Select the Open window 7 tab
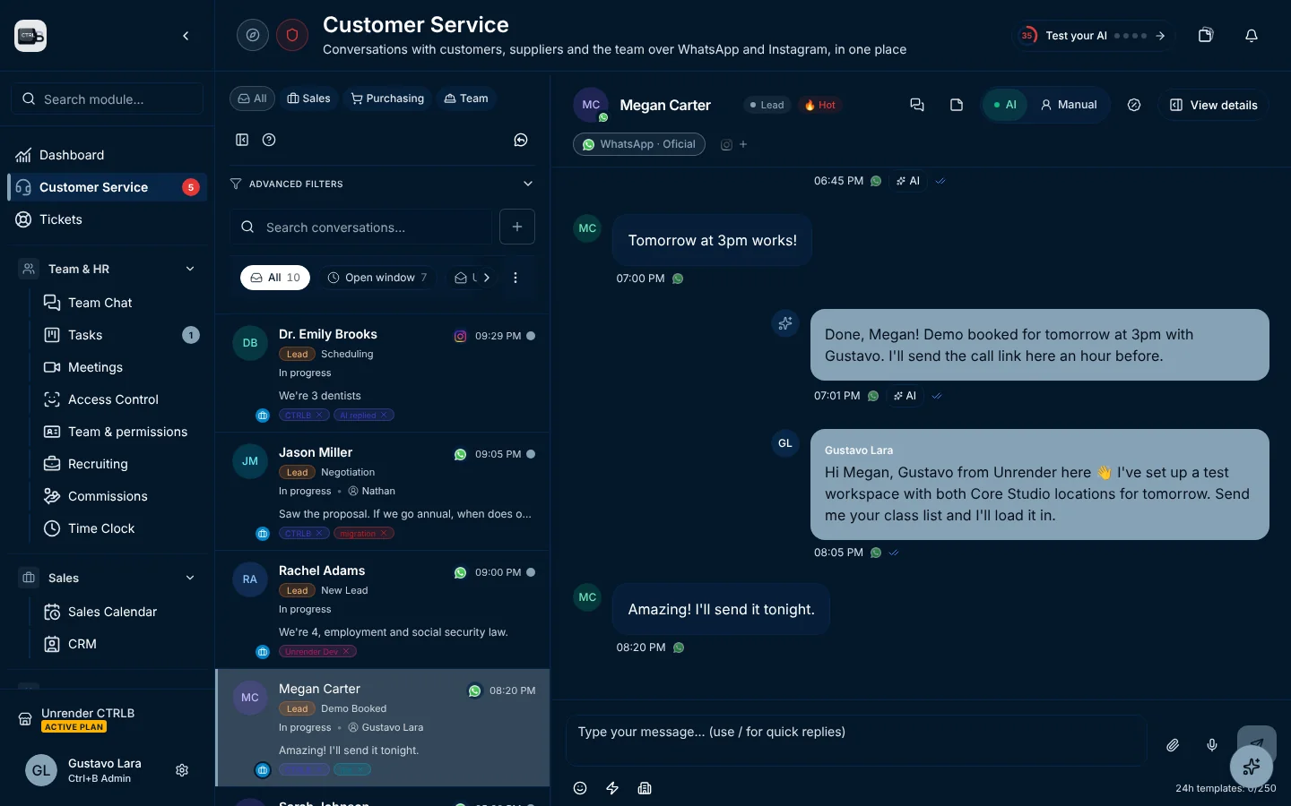This screenshot has width=1291, height=806. pyautogui.click(x=377, y=278)
